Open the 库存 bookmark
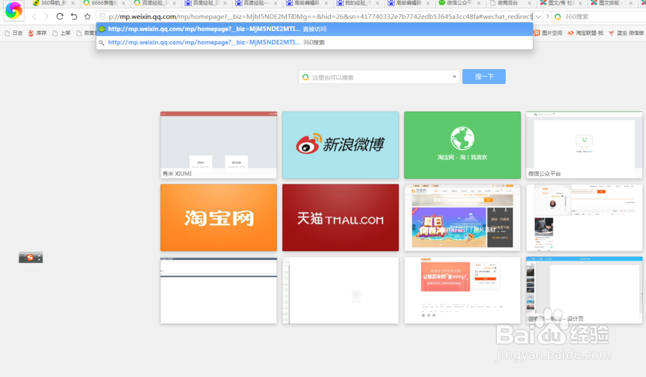This screenshot has width=646, height=377. (x=37, y=33)
